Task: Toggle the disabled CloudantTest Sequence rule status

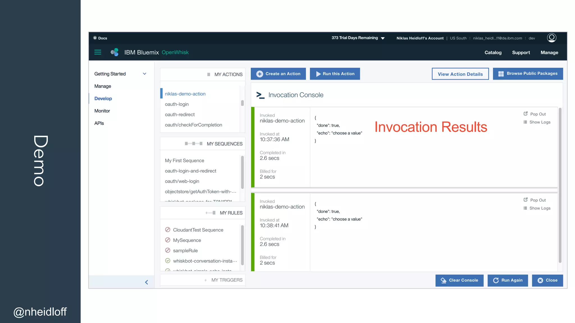Action: tap(168, 230)
